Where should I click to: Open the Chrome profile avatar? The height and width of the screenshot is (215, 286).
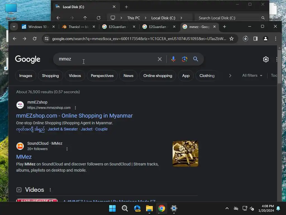(x=266, y=39)
